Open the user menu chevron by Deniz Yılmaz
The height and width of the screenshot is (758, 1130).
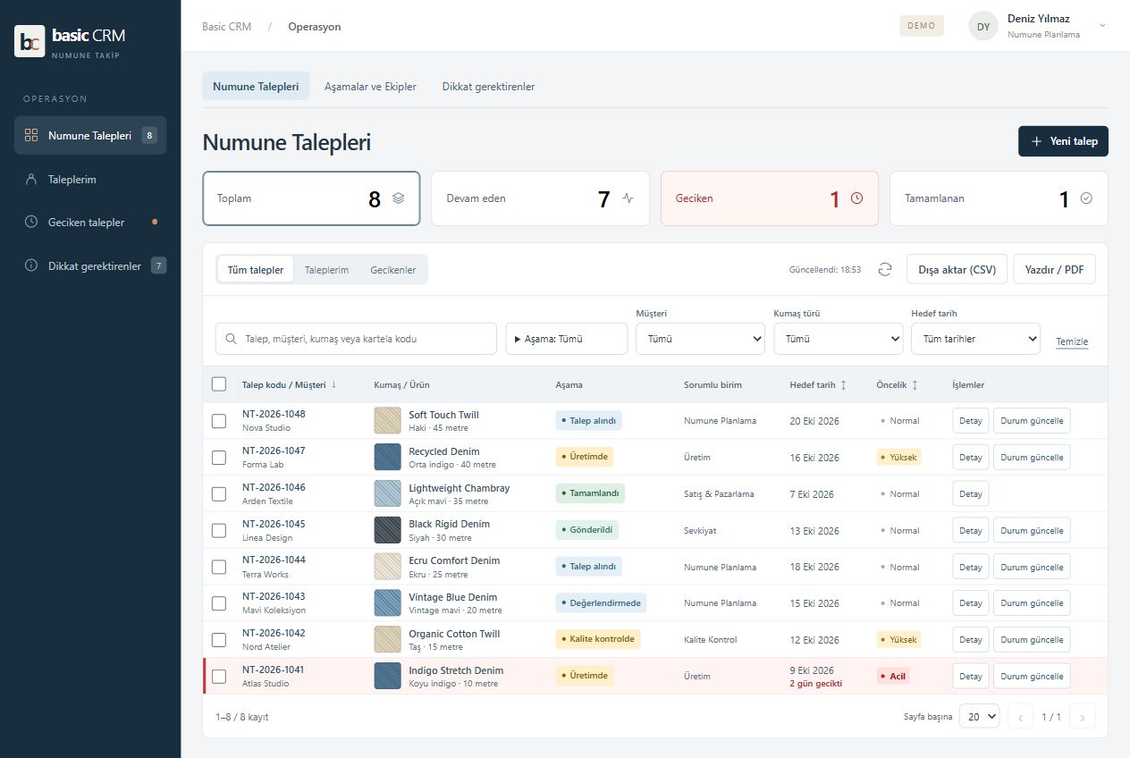point(1102,25)
